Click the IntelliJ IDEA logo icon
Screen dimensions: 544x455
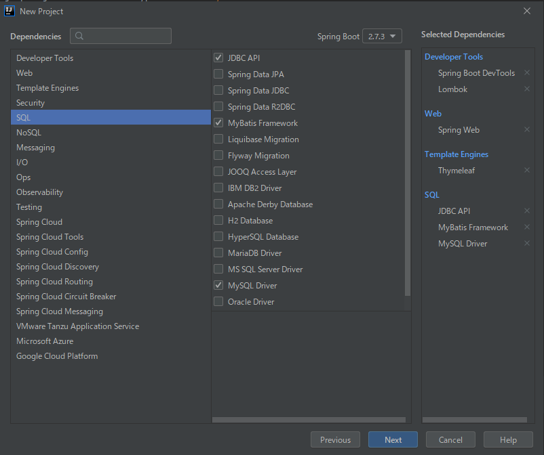[9, 11]
